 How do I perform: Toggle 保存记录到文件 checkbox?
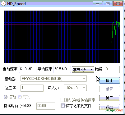click(x=62, y=106)
